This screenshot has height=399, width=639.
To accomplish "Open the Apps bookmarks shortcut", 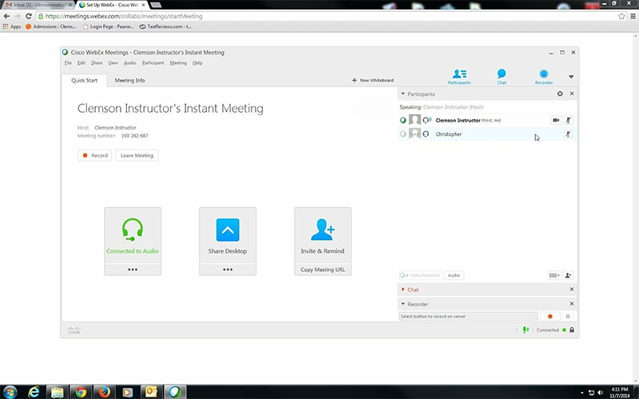I will [x=12, y=26].
